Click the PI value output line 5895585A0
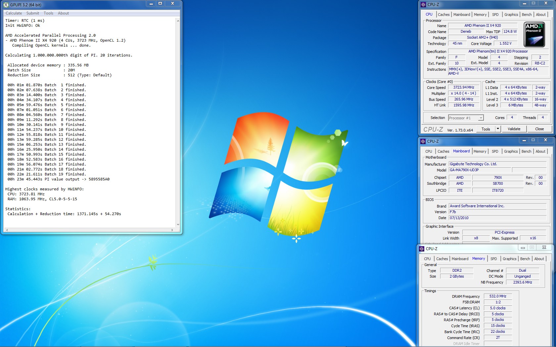Viewport: 556px width, 347px height. coord(59,179)
